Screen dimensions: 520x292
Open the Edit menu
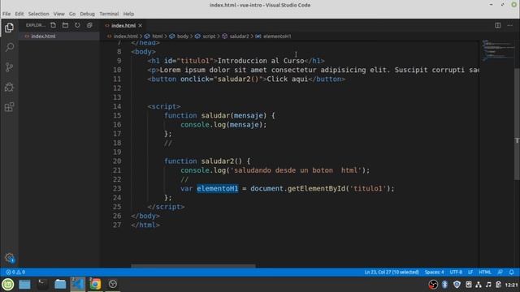19,14
